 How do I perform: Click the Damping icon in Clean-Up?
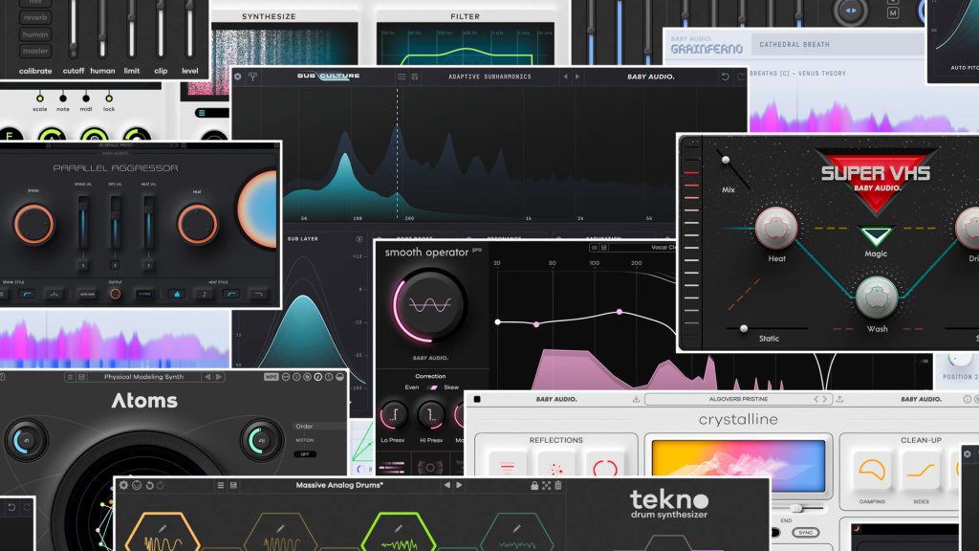[x=872, y=470]
